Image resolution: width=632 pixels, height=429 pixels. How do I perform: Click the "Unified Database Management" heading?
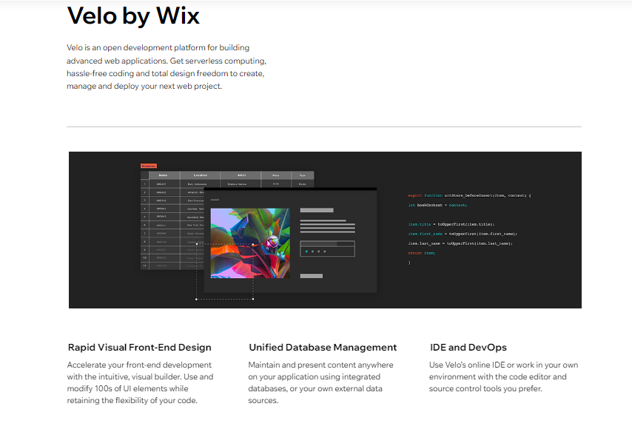[x=323, y=347]
